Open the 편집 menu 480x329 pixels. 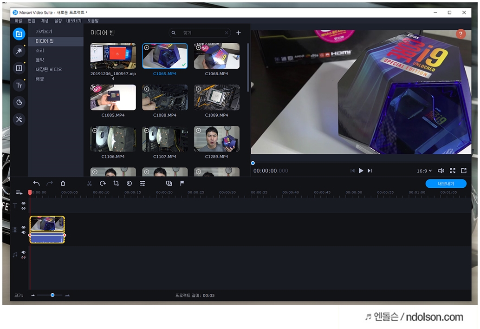coord(32,21)
